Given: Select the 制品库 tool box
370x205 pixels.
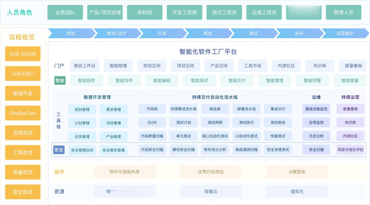Looking at the screenshot, I should tap(215, 109).
